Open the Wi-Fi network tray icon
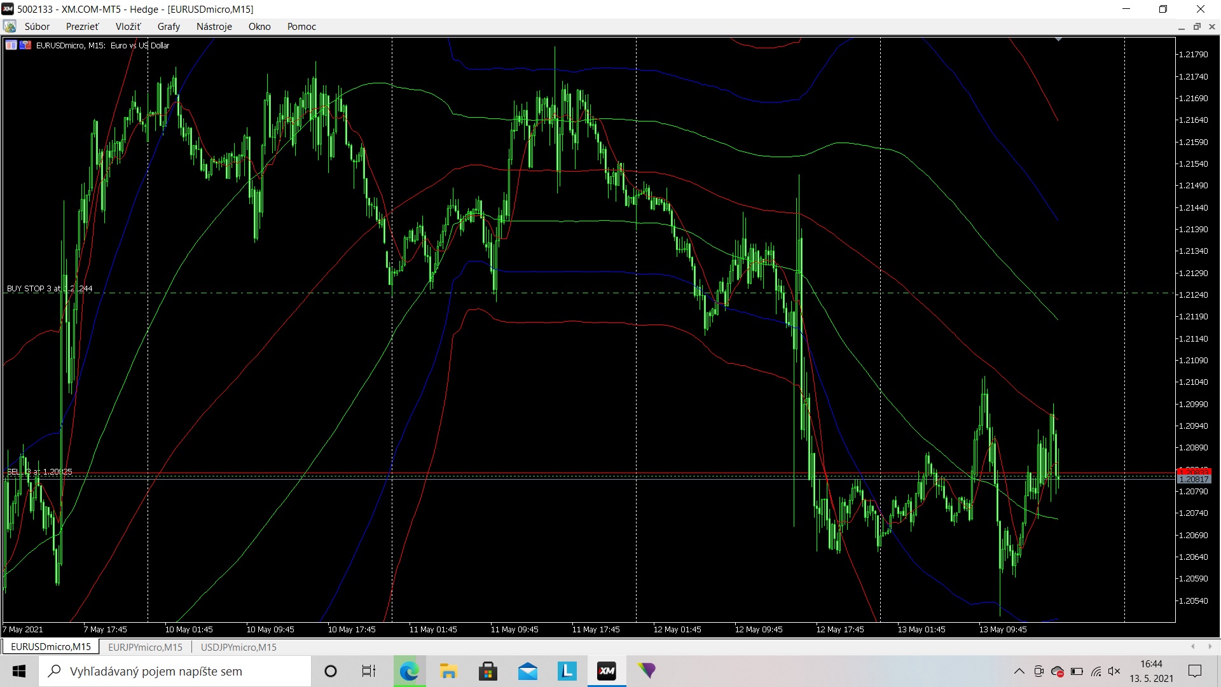Viewport: 1221px width, 687px height. tap(1096, 671)
